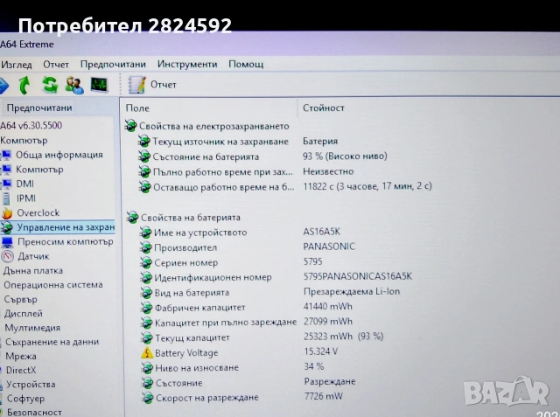The image size is (560, 417).
Task: Click icon beside Име на устройството
Action: [145, 233]
